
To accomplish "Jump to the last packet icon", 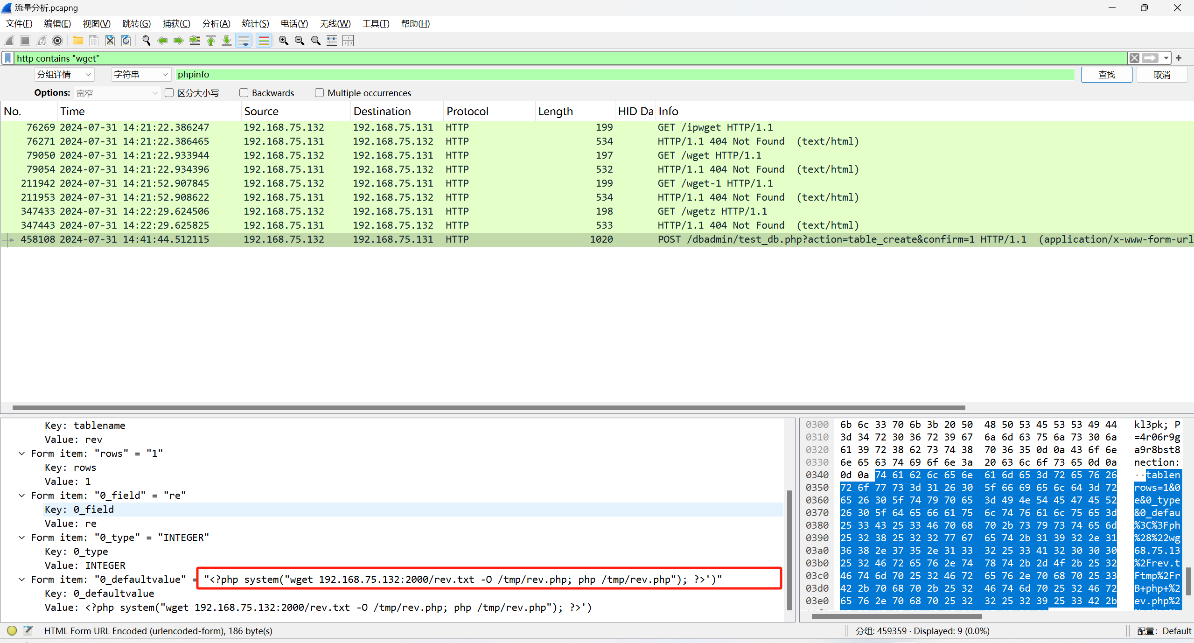I will (x=227, y=41).
